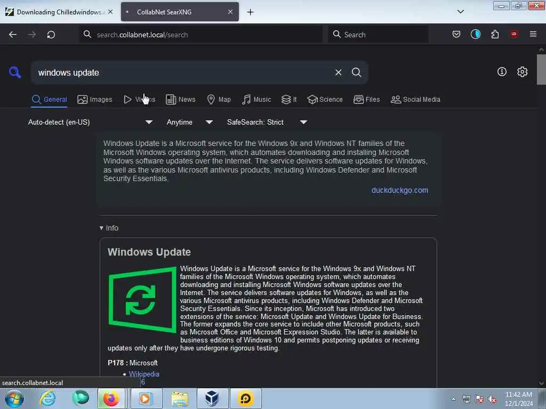Open the SearXNG info page icon
Screen dimensions: 546x409
[x=502, y=72]
